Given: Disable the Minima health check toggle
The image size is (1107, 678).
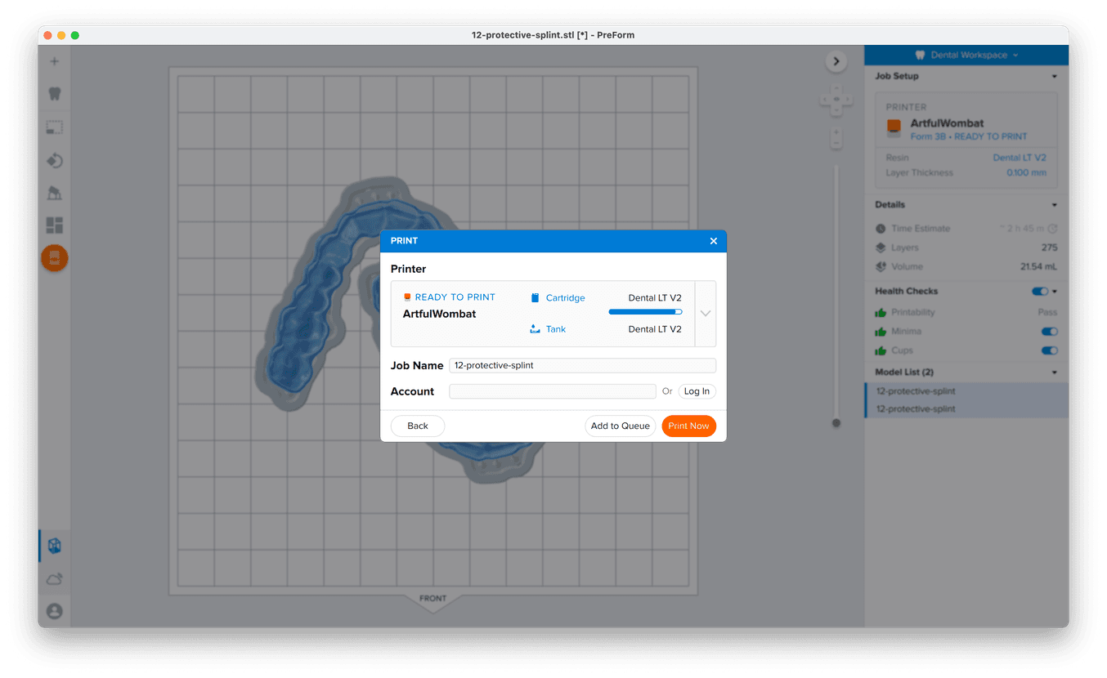Looking at the screenshot, I should (1048, 332).
